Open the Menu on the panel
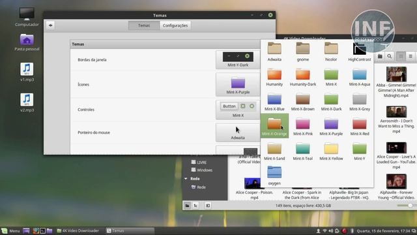417x235 pixels. click(x=10, y=230)
